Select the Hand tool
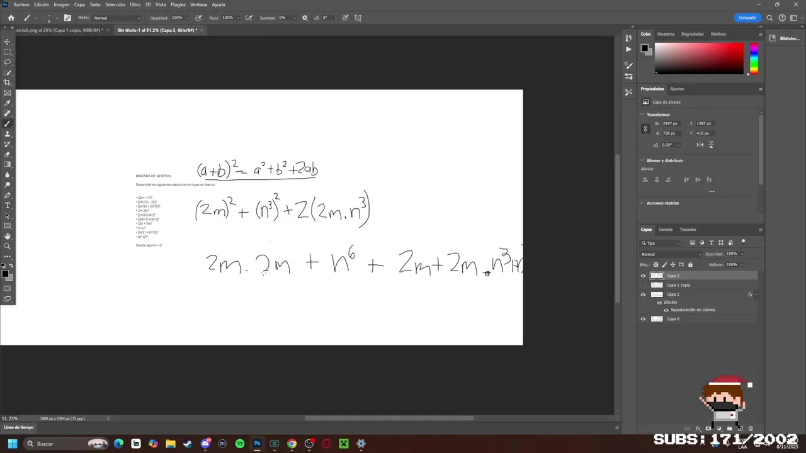The width and height of the screenshot is (806, 453). pyautogui.click(x=8, y=236)
